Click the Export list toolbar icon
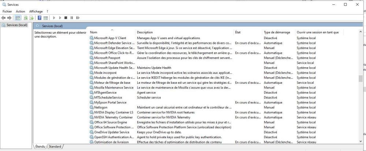Image resolution: width=366 pixels, height=151 pixels. (31, 18)
